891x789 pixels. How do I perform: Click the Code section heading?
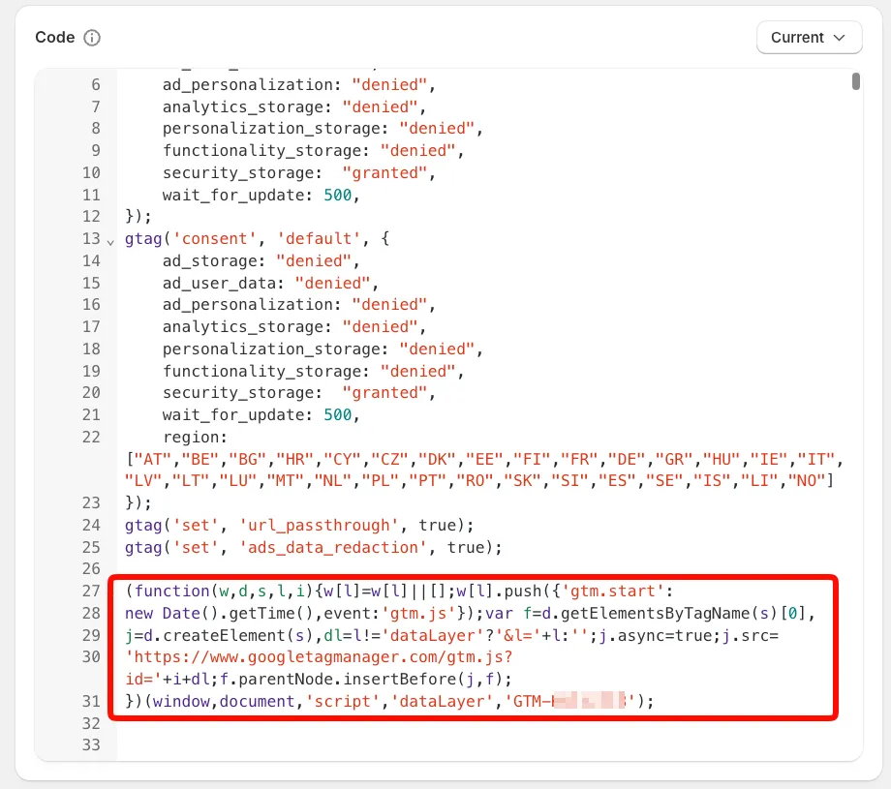click(x=55, y=38)
